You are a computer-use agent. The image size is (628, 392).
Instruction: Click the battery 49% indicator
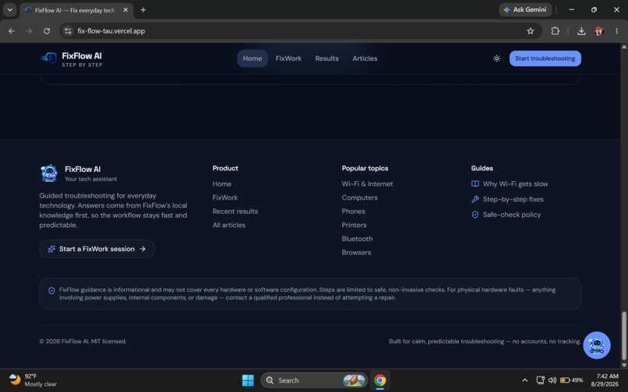[572, 380]
